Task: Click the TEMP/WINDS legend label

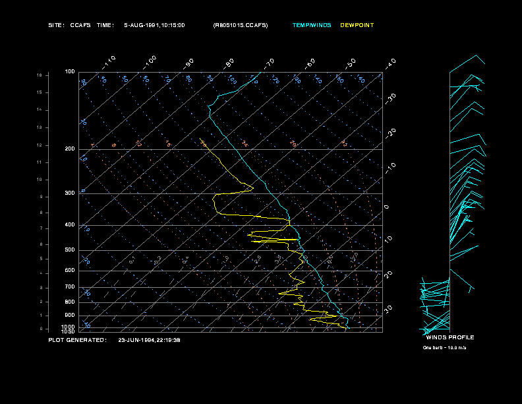Action: [x=312, y=25]
